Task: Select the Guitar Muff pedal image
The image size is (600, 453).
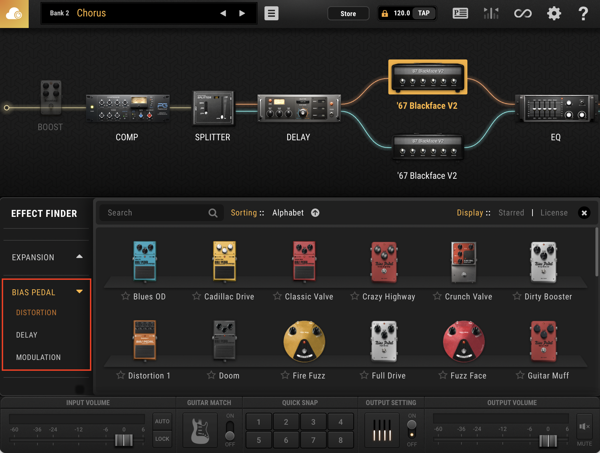Action: 544,341
